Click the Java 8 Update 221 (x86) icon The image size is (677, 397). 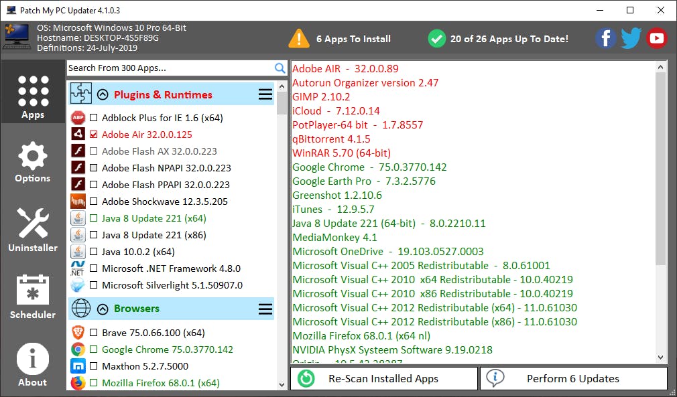click(78, 235)
